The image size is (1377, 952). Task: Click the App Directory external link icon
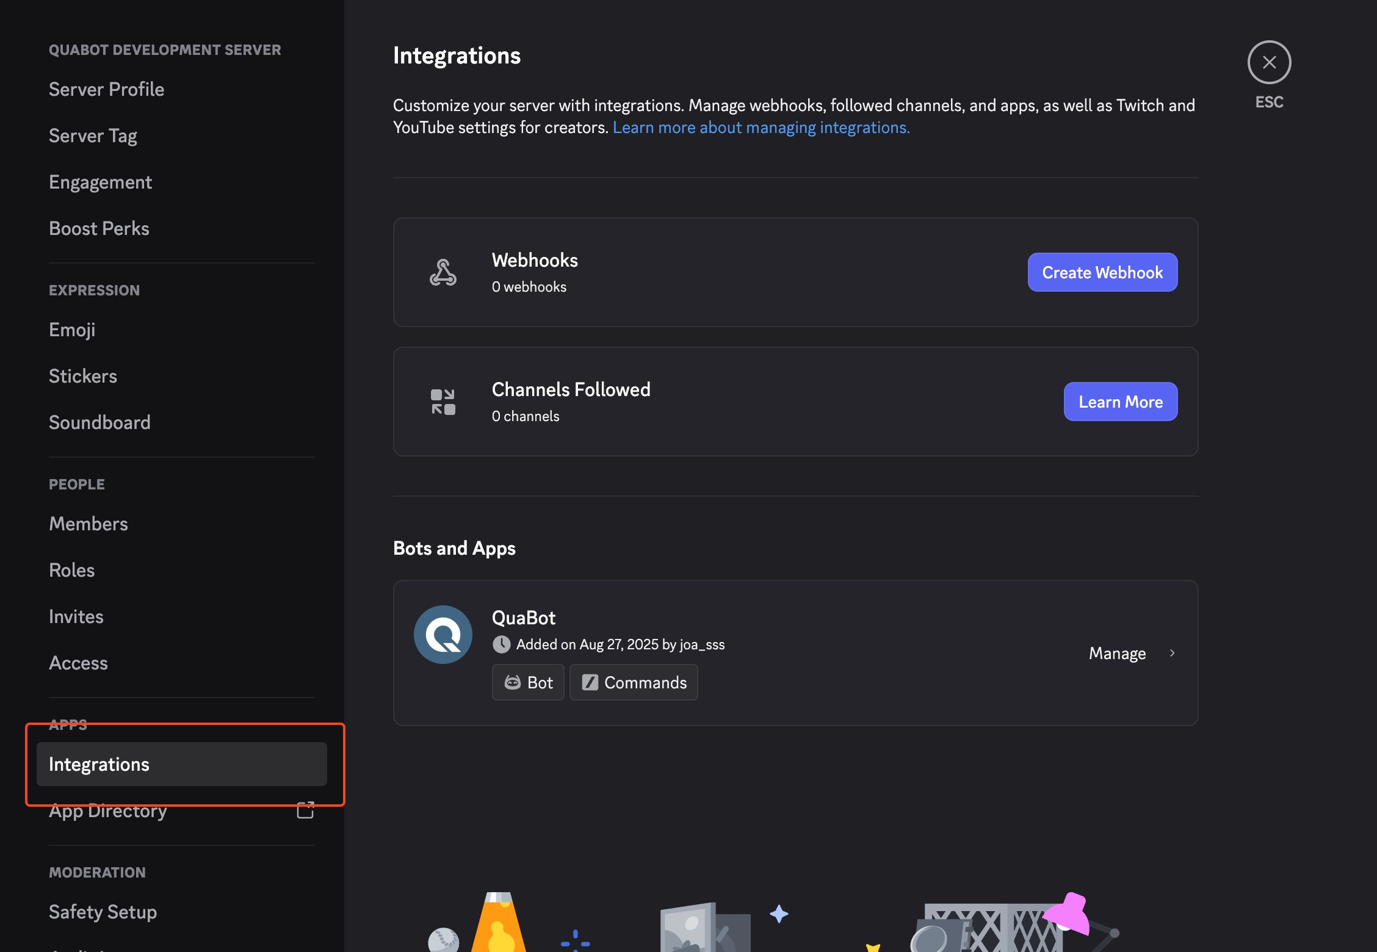click(305, 810)
